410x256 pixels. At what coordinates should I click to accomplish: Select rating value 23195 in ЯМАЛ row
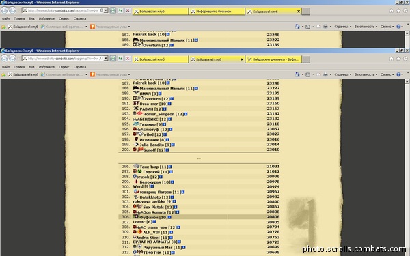273,94
